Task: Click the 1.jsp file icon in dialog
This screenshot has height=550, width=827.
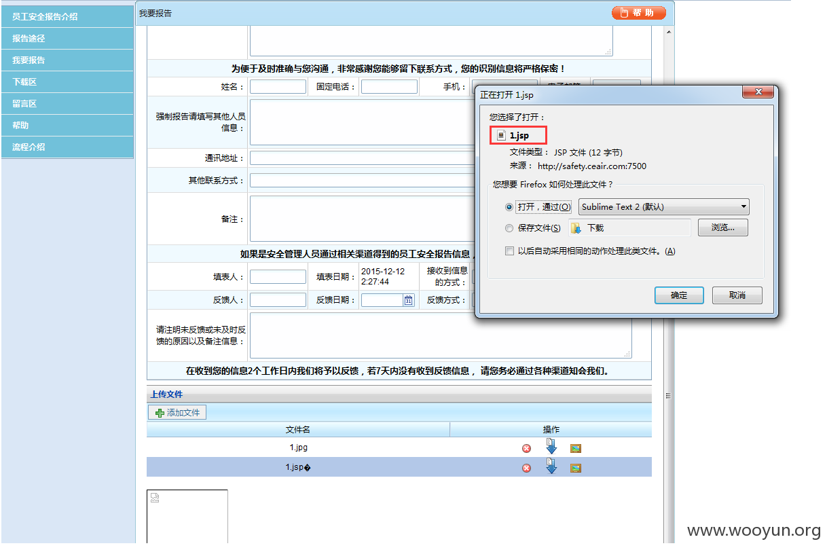Action: [x=501, y=136]
